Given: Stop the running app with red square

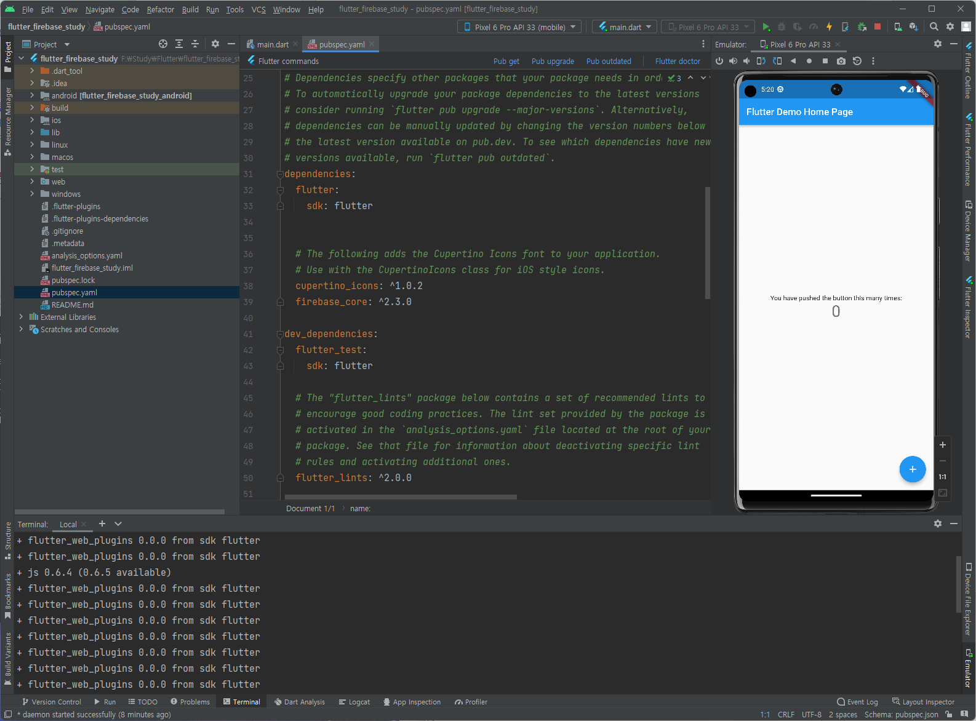Looking at the screenshot, I should coord(878,27).
